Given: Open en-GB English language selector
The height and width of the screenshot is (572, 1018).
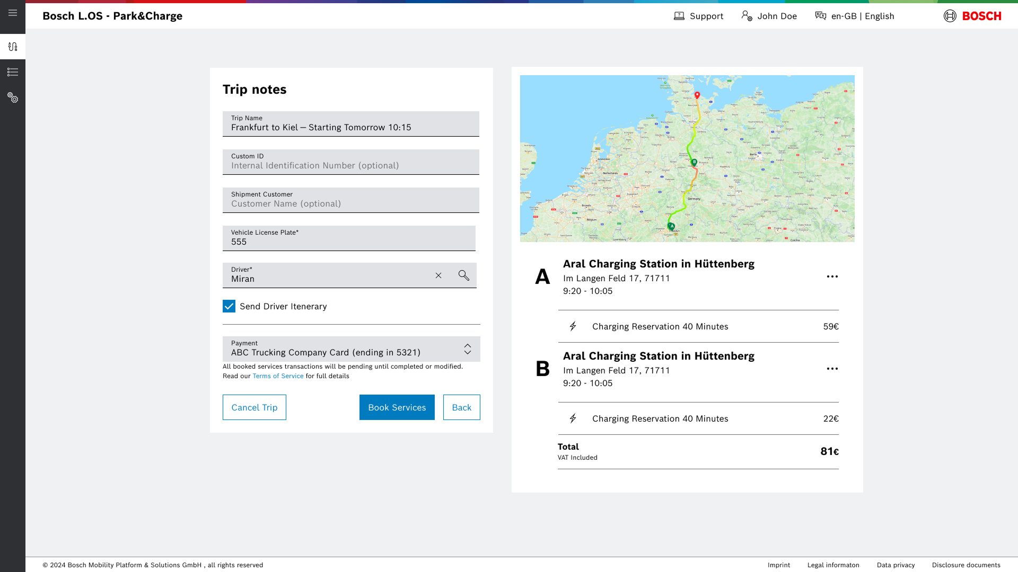Looking at the screenshot, I should click(x=855, y=16).
